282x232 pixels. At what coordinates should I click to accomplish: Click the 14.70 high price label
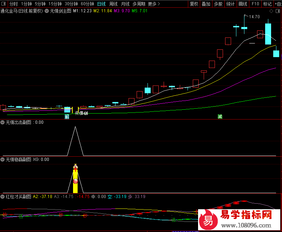tap(254, 17)
